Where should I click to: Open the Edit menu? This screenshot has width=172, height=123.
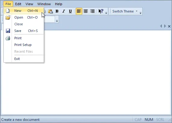point(18,4)
